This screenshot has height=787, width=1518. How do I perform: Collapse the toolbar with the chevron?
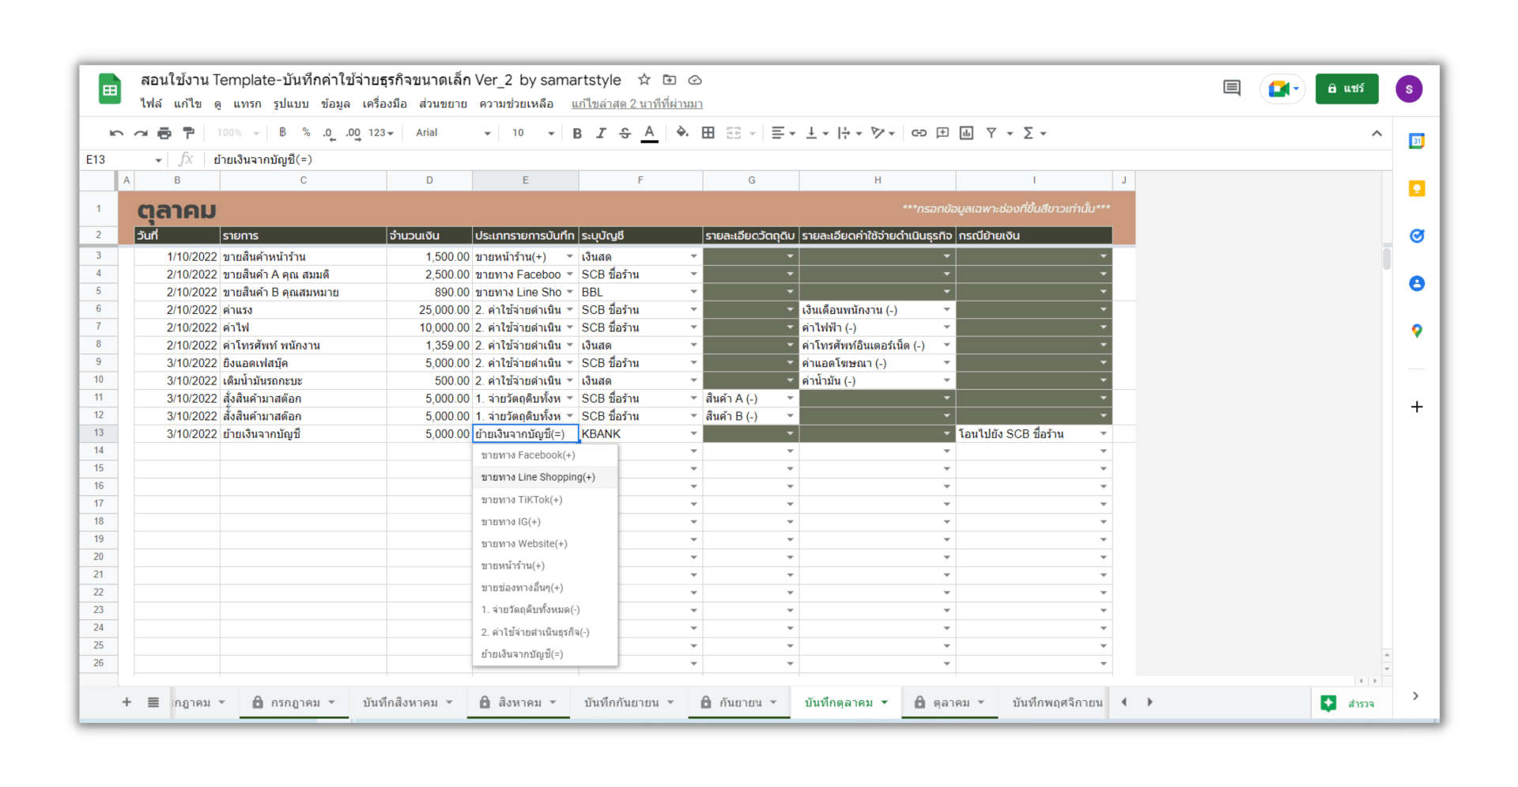pos(1377,133)
